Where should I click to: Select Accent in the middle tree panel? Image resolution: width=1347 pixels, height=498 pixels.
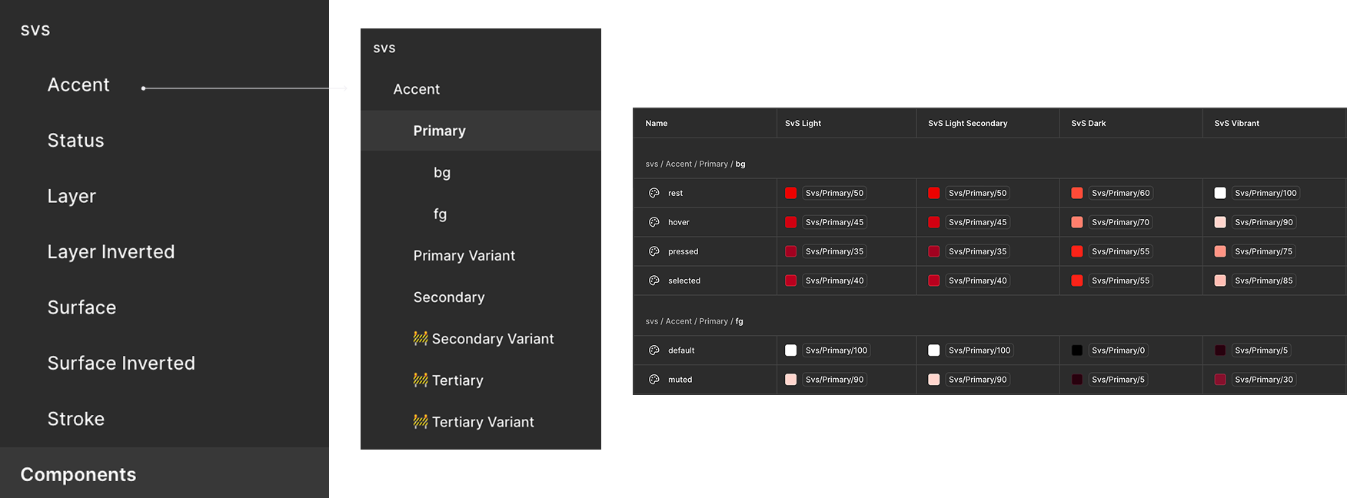pos(417,89)
